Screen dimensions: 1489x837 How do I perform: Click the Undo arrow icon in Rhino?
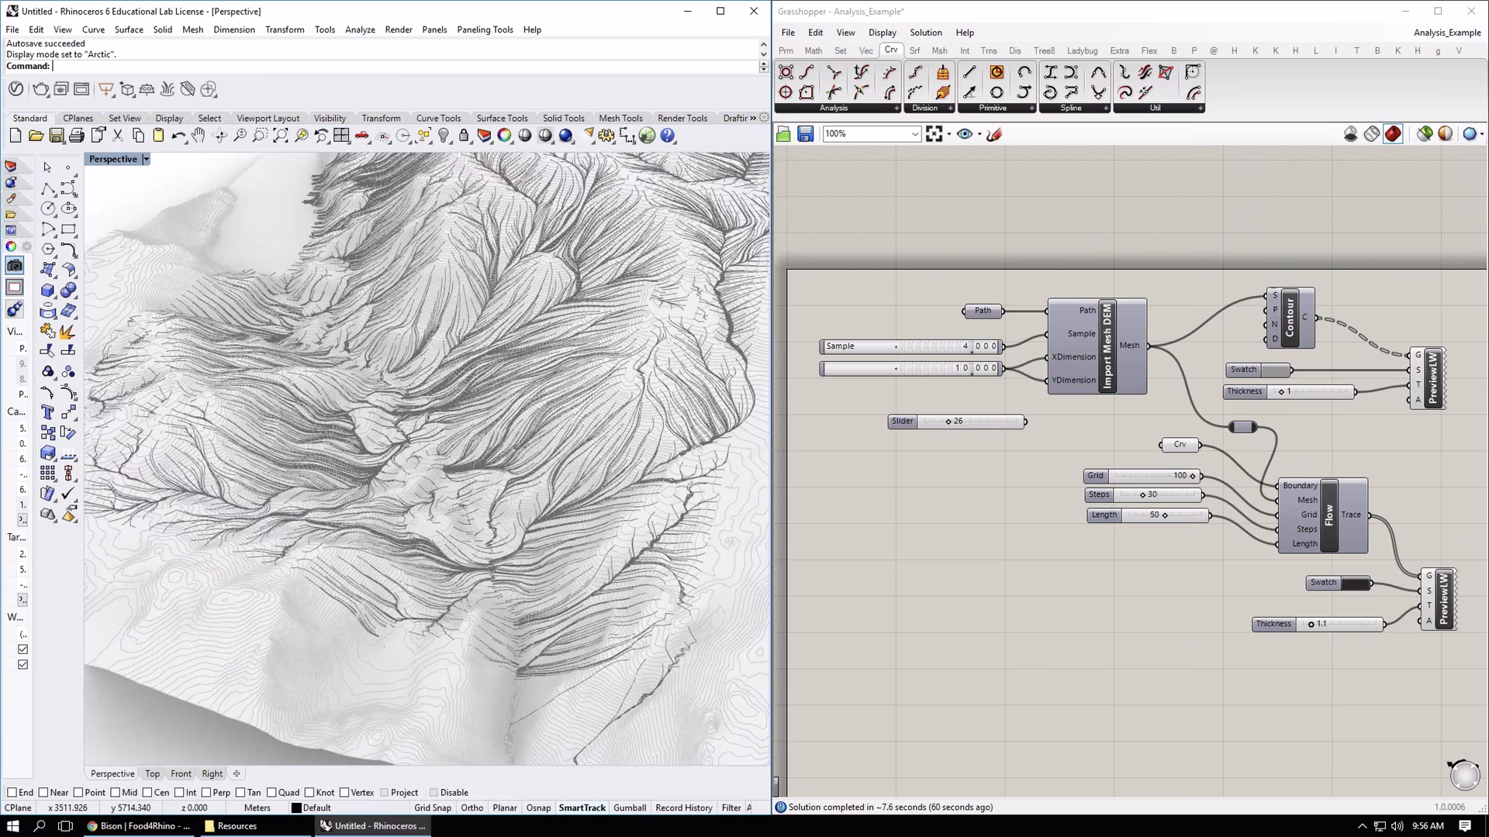point(178,136)
